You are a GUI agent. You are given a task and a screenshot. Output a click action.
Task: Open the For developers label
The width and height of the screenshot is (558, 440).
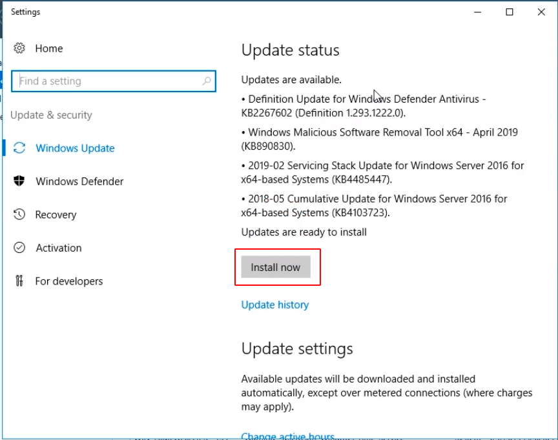(69, 281)
